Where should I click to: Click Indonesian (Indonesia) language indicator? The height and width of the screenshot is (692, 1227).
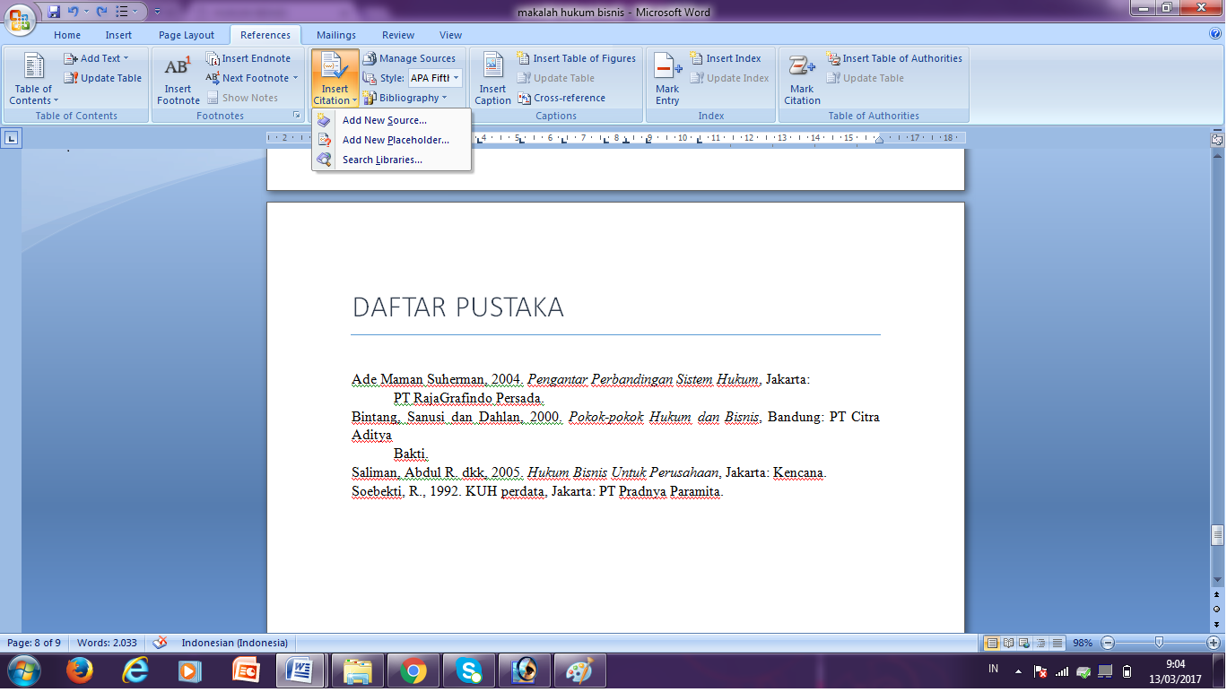tap(234, 643)
